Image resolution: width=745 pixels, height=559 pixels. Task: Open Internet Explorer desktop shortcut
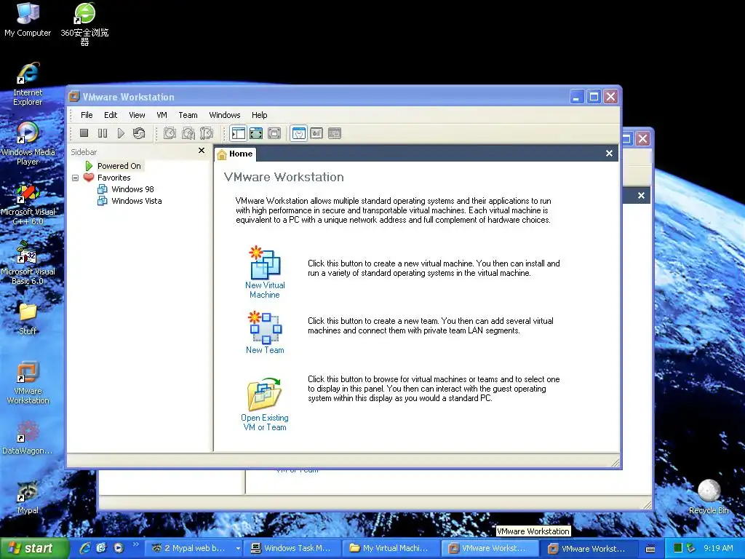pyautogui.click(x=28, y=84)
